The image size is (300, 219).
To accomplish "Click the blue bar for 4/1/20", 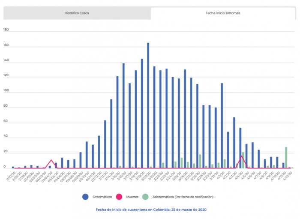I will click(x=222, y=125).
